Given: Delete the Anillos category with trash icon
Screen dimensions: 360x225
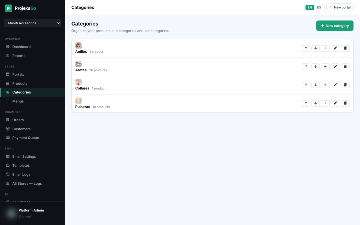Looking at the screenshot, I should [x=345, y=48].
